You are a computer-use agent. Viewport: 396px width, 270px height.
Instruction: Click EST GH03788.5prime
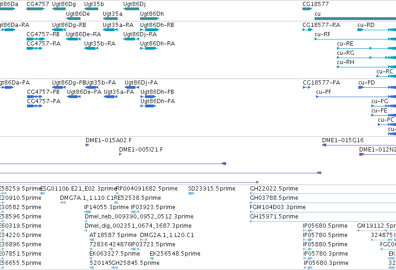click(x=323, y=203)
